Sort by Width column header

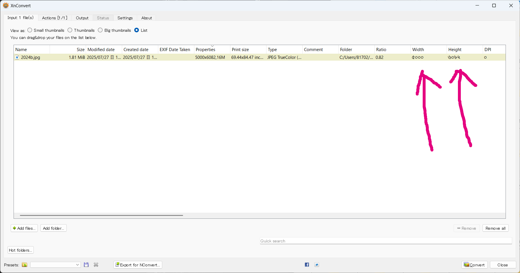429,49
